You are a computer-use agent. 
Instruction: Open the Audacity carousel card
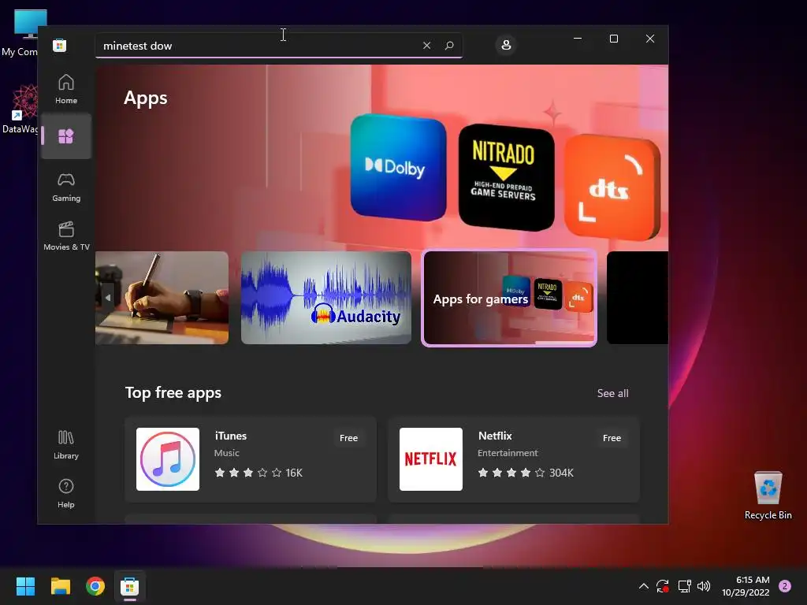point(326,297)
